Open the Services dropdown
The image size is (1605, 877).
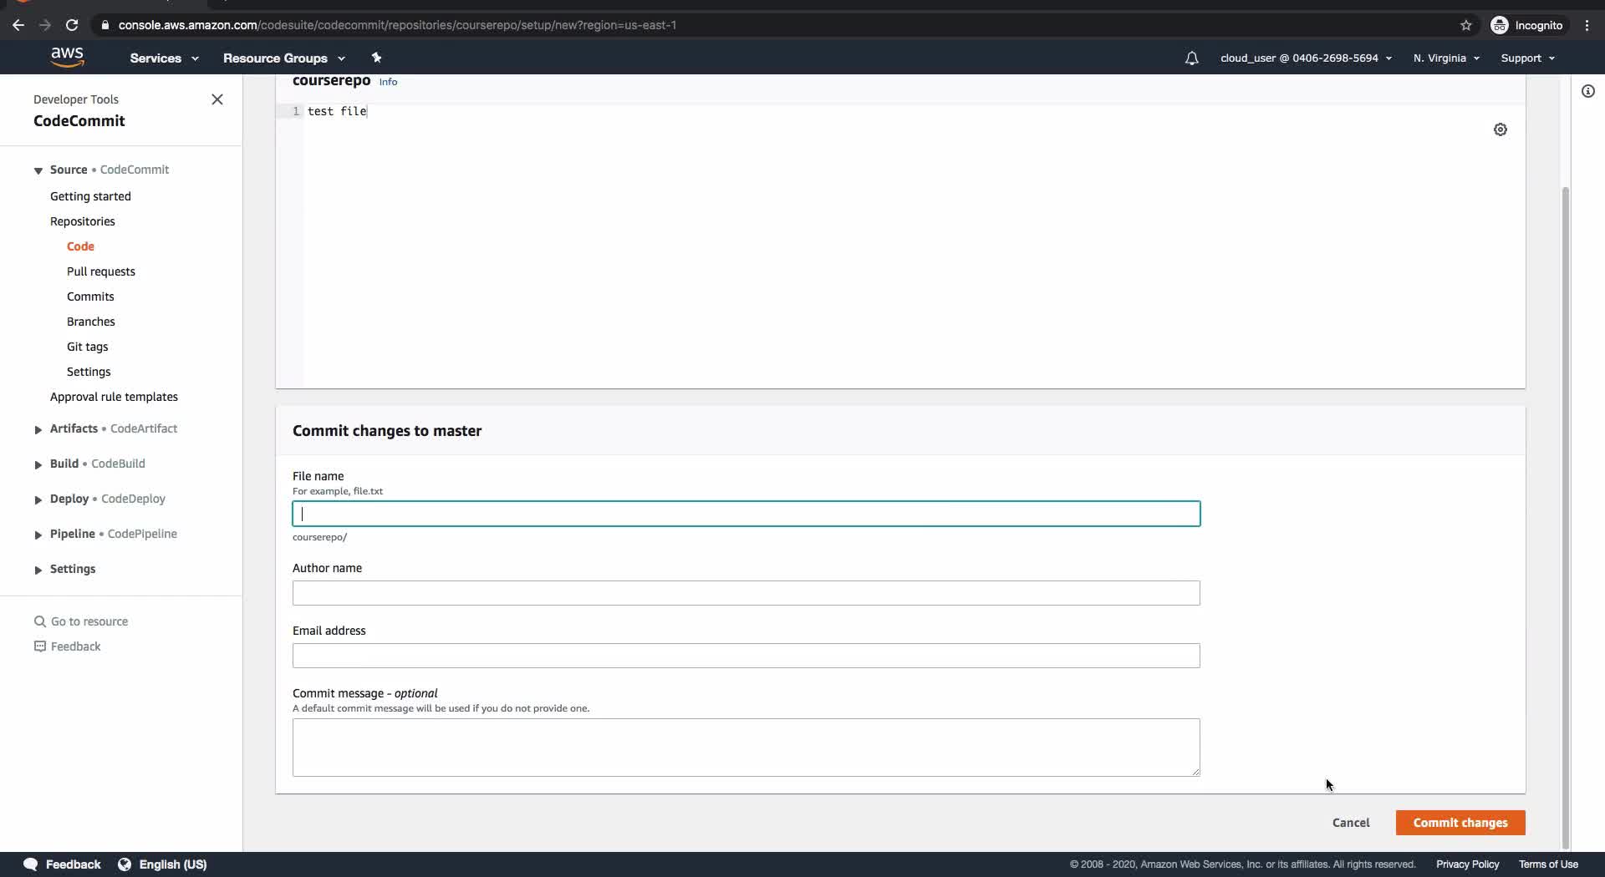click(164, 58)
